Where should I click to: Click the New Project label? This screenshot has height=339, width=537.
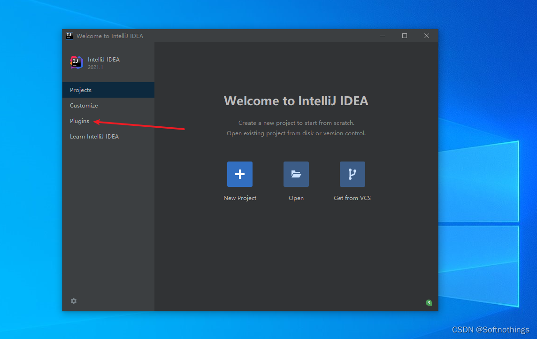[240, 198]
